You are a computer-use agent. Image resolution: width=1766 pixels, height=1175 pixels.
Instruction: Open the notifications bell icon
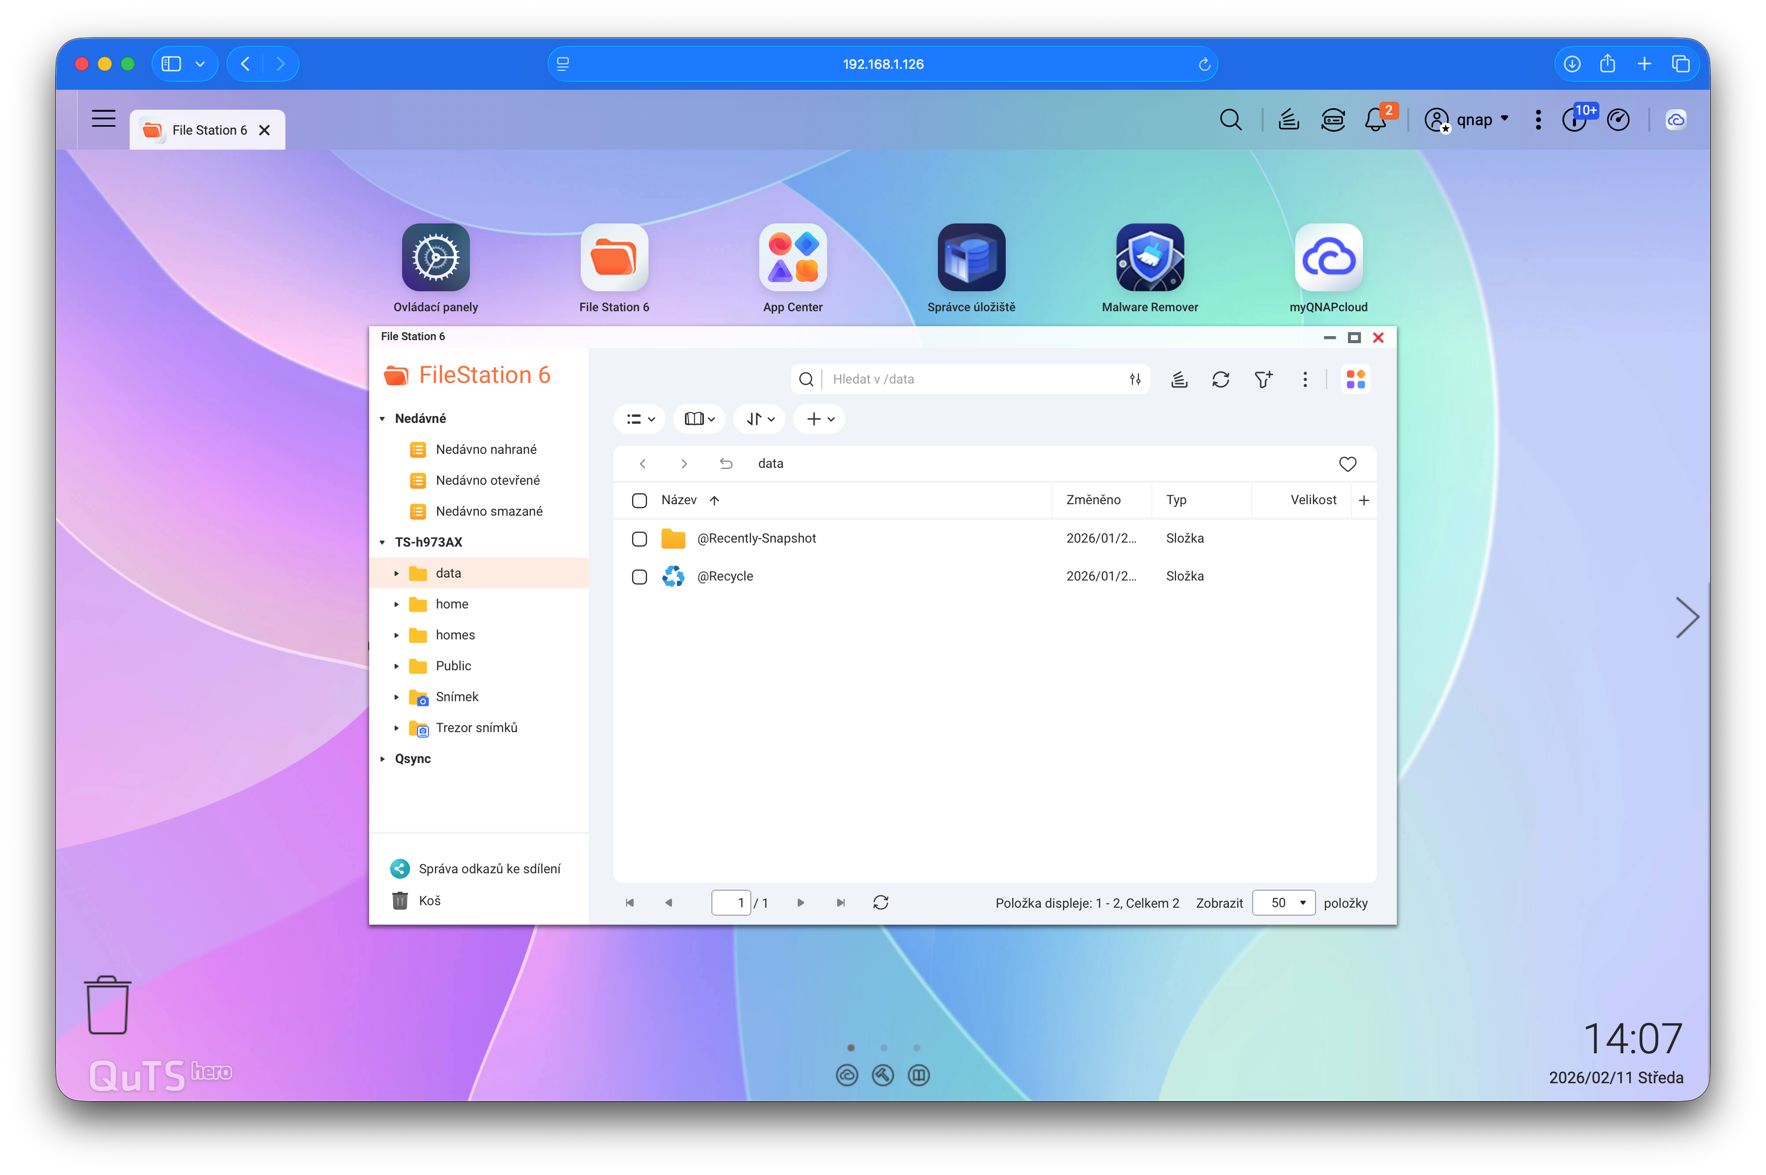click(1375, 120)
